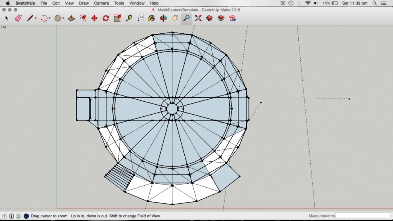Image resolution: width=393 pixels, height=221 pixels.
Task: Activate the Push/Pull tool
Action: 71,18
